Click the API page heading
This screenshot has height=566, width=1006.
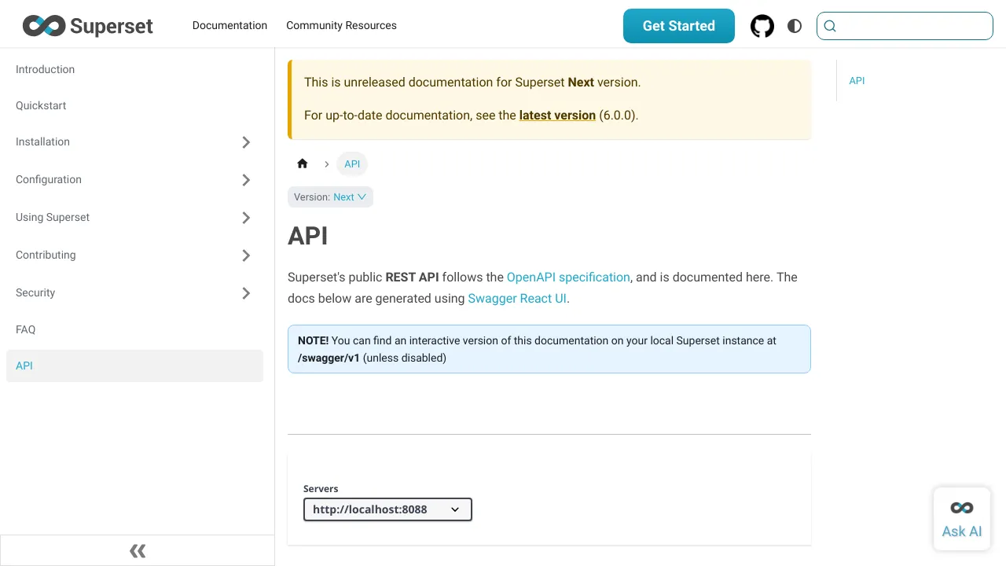coord(308,236)
